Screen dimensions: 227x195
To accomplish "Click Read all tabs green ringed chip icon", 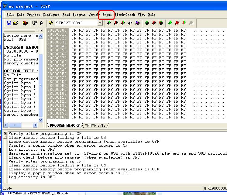I will click(x=147, y=23).
